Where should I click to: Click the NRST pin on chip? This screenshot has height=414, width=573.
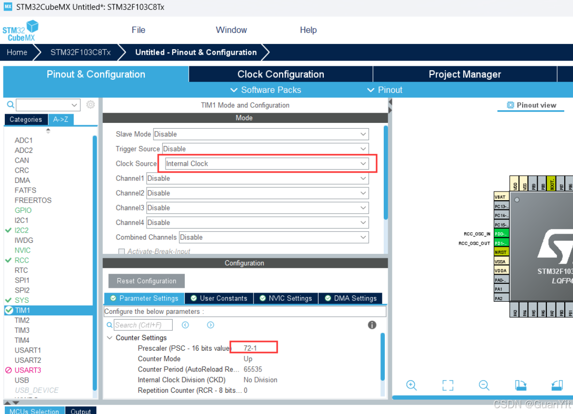(x=501, y=252)
